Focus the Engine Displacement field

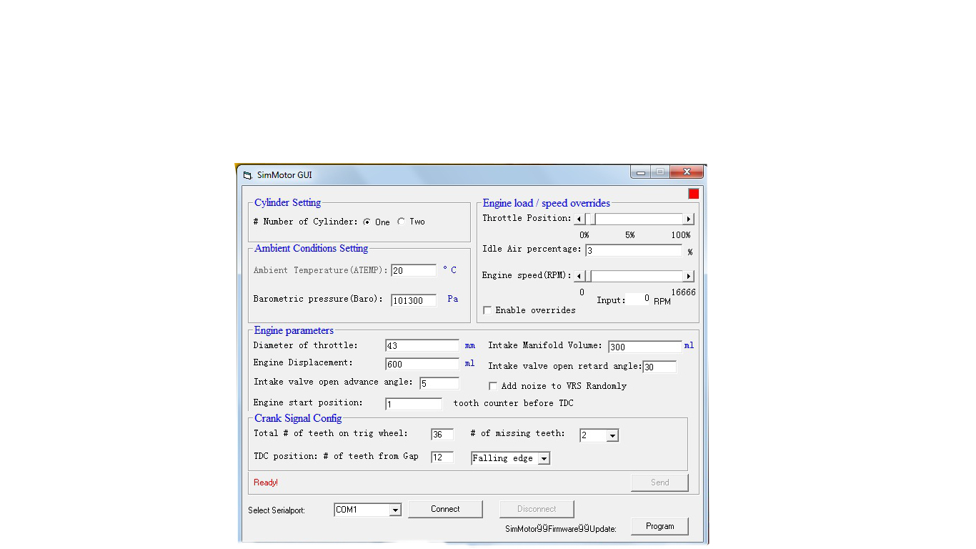point(422,364)
